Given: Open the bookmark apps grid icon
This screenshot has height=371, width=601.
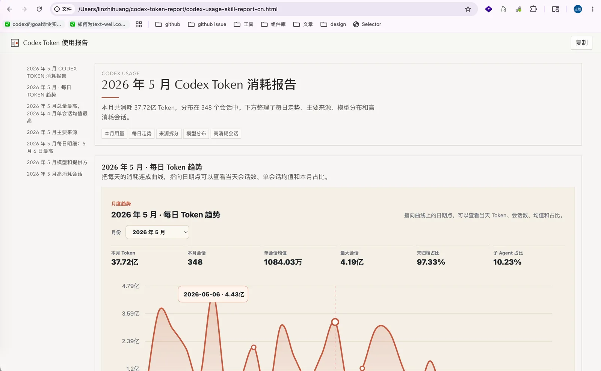Looking at the screenshot, I should click(139, 24).
